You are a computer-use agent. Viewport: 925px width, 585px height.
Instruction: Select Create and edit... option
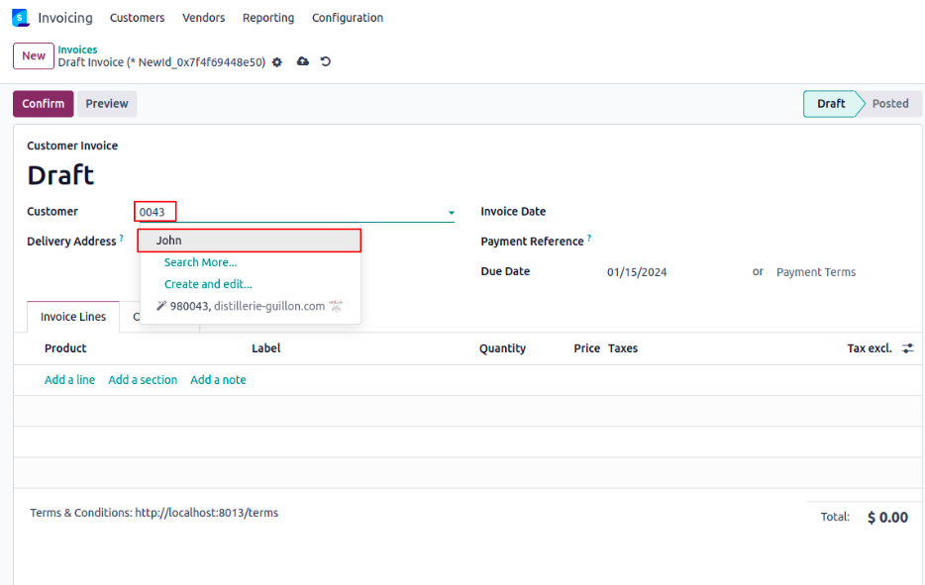click(x=208, y=284)
